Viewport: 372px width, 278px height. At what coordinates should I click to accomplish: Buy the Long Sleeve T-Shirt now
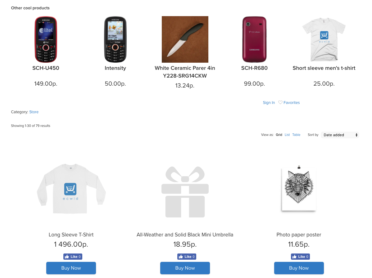point(71,268)
